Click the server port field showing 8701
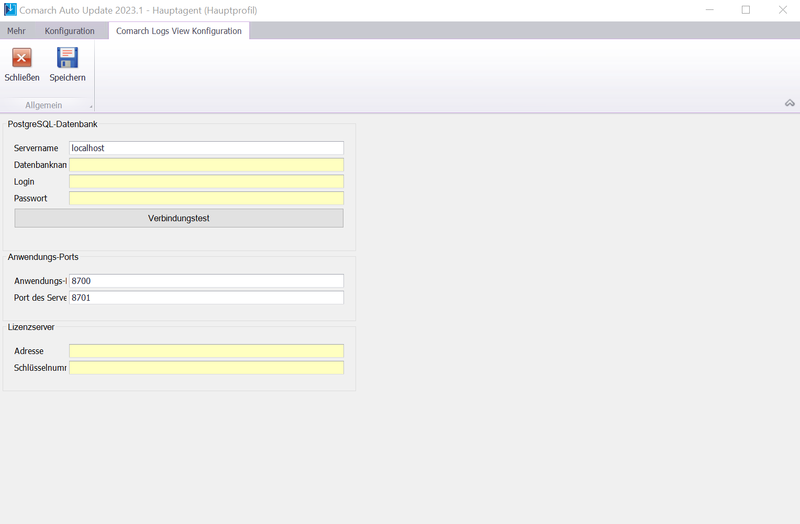Screen dimensions: 800x524 pyautogui.click(x=206, y=298)
